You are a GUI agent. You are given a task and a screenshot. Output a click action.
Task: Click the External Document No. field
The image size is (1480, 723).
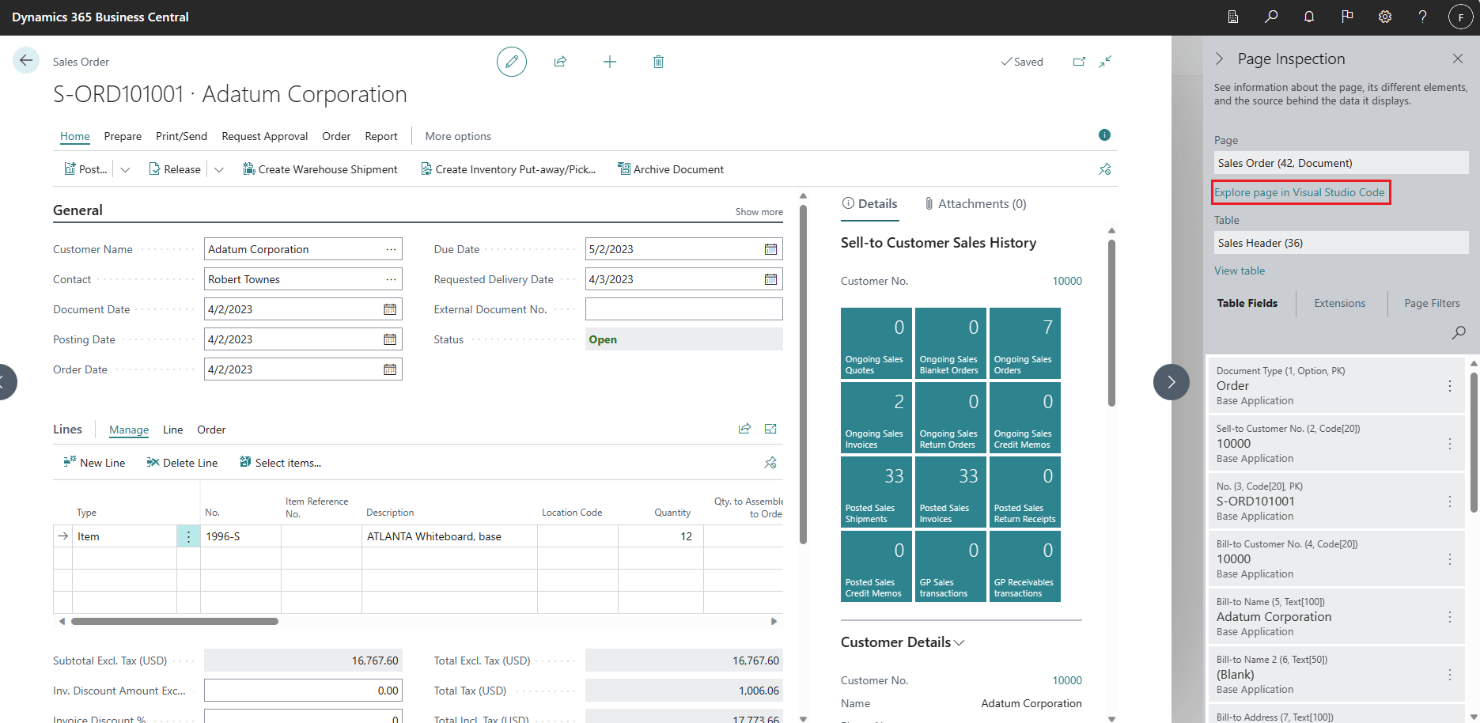pos(683,309)
